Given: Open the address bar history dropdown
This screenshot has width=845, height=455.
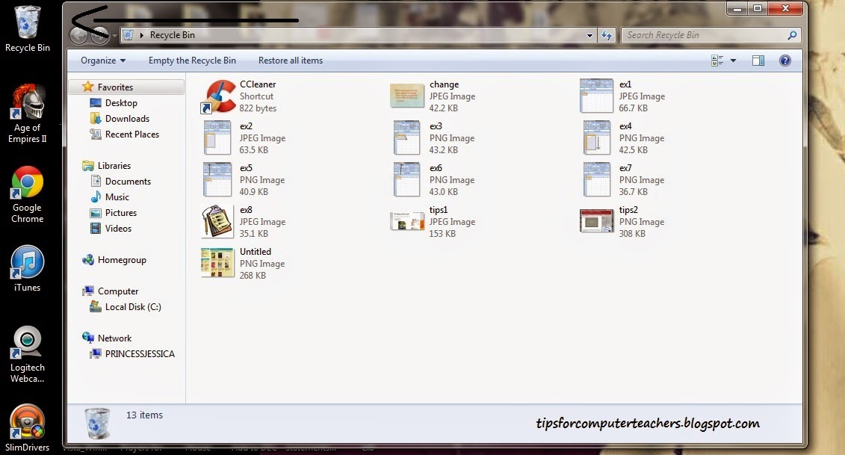Looking at the screenshot, I should pyautogui.click(x=589, y=34).
